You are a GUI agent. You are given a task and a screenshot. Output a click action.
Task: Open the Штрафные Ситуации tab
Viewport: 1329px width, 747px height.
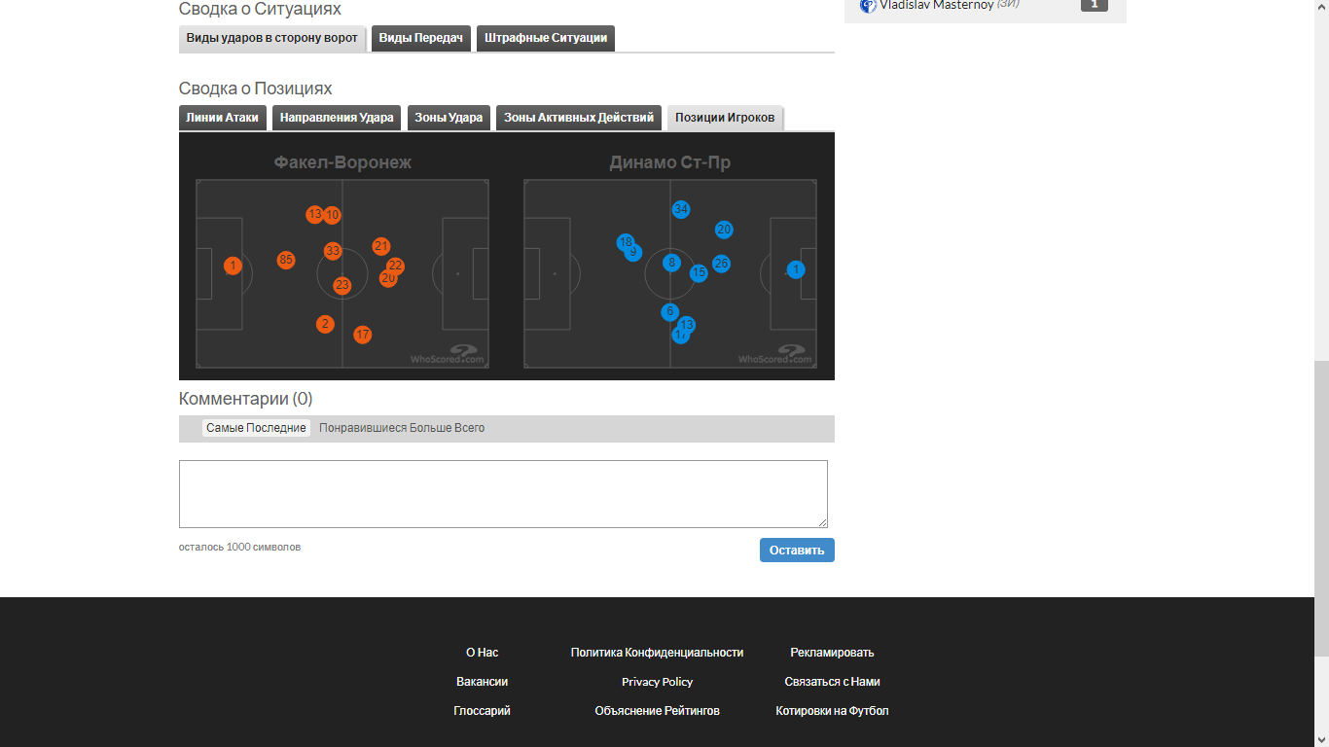click(x=545, y=38)
